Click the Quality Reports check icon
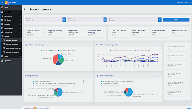 pyautogui.click(x=2, y=28)
